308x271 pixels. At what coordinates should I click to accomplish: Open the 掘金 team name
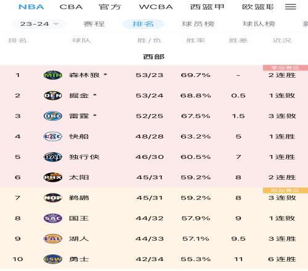(x=79, y=95)
